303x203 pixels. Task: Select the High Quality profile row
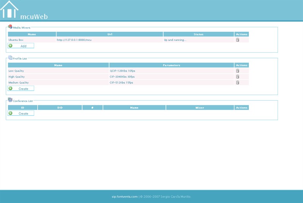[17, 77]
